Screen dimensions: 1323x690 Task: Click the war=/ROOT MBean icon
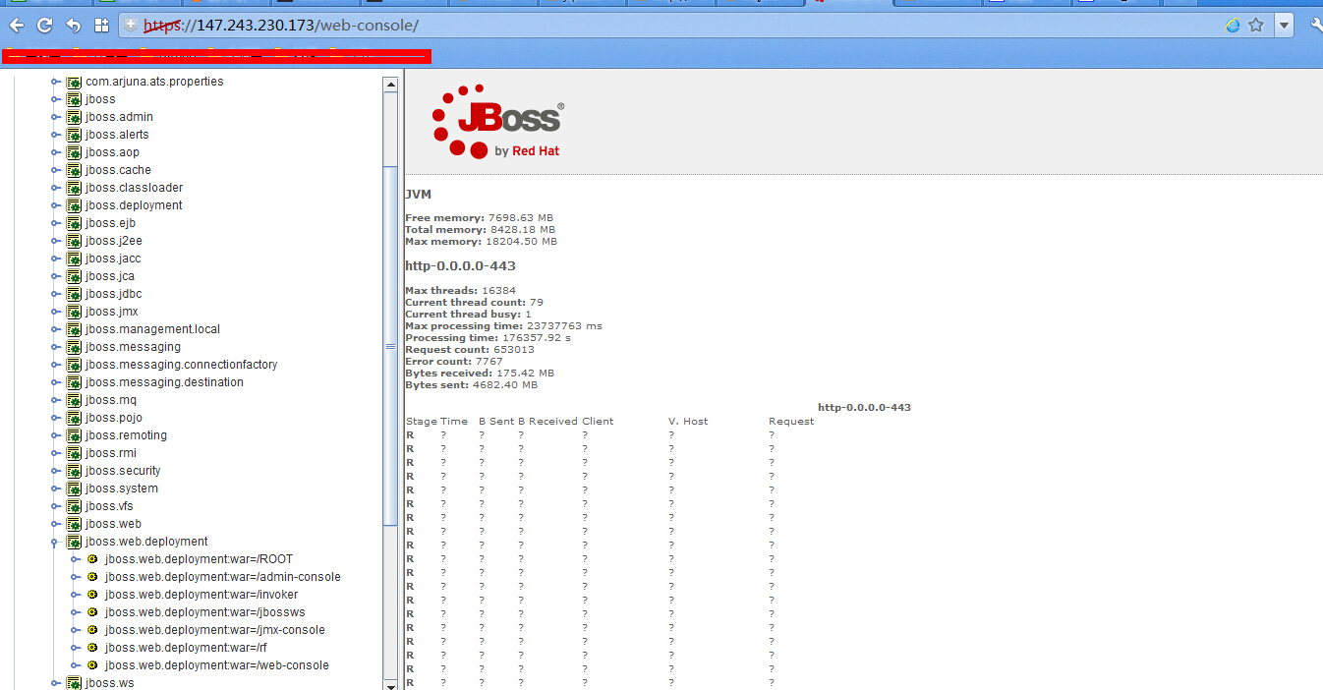[92, 559]
